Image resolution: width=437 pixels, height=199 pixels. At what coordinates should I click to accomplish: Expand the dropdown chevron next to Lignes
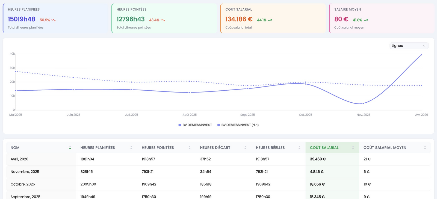point(424,46)
